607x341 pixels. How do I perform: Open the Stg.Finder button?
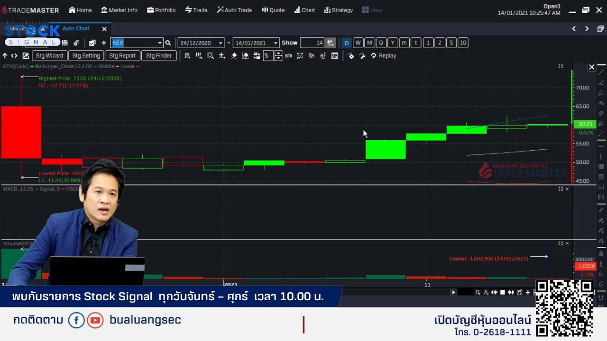click(159, 55)
